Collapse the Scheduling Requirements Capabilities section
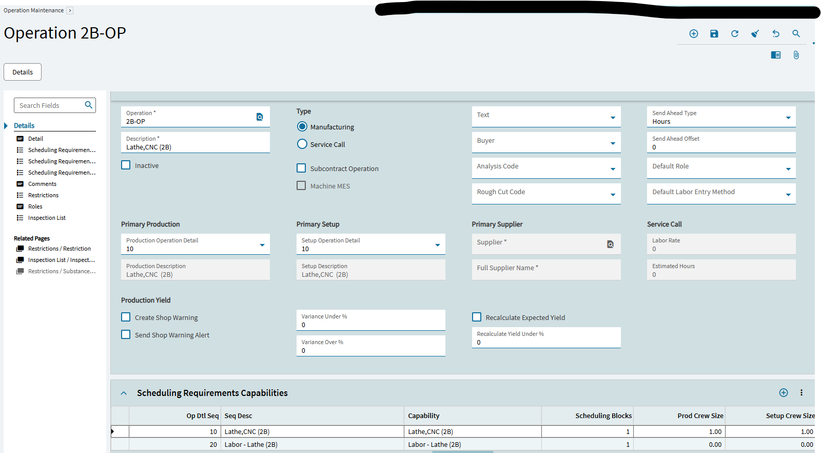821x453 pixels. coord(124,393)
